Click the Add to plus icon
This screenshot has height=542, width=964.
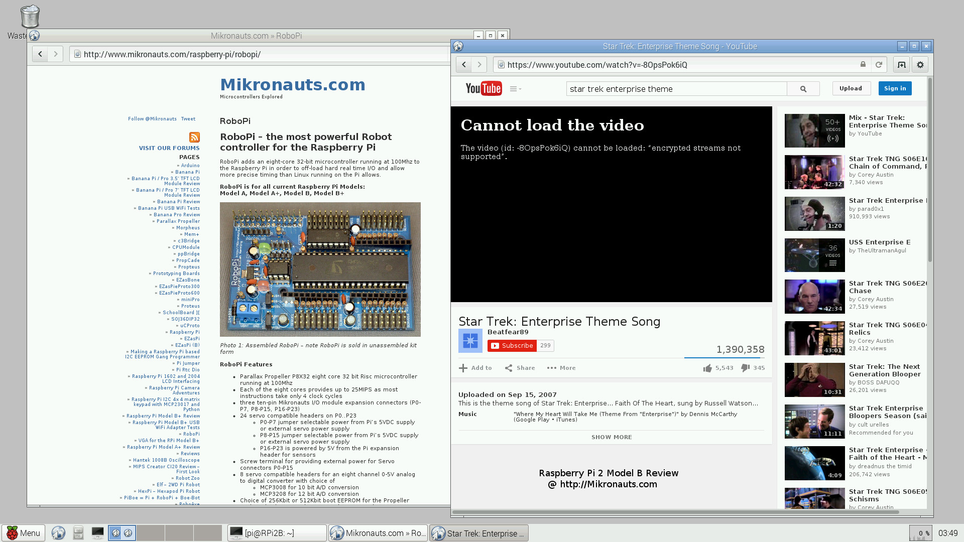tap(463, 368)
